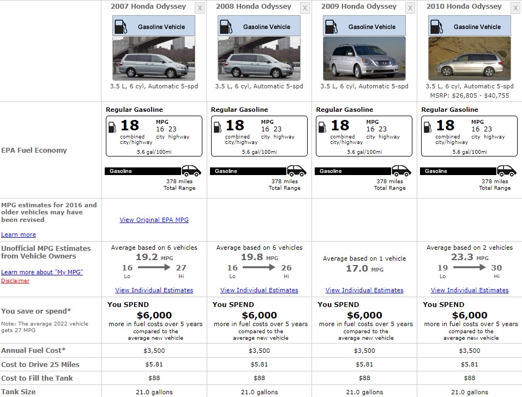Click 2010 Odyssey 21.0 gallons tank size

[470, 392]
